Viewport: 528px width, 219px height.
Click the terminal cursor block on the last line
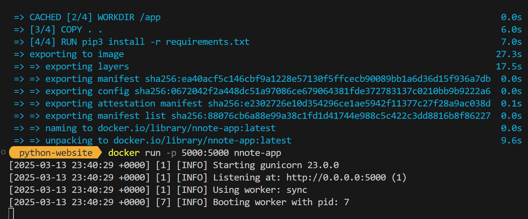11,214
